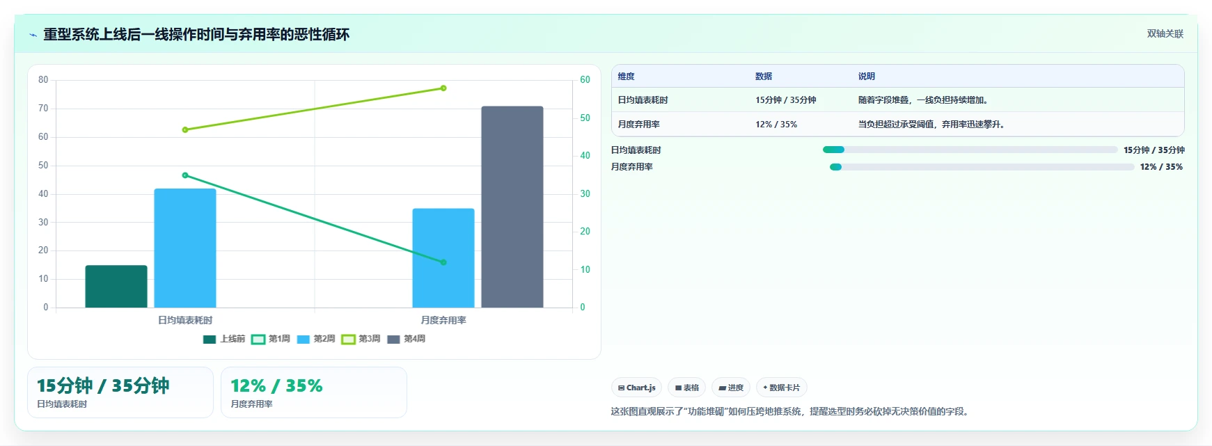The height and width of the screenshot is (446, 1212).
Task: Click the title 重型系统上线后一线操作时间与弃用率的恶性循环
Action: click(196, 34)
